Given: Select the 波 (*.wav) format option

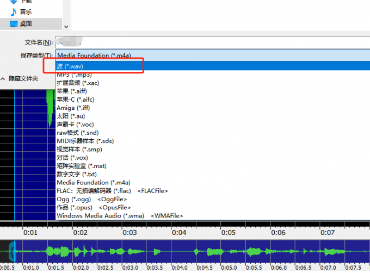Looking at the screenshot, I should click(213, 66).
